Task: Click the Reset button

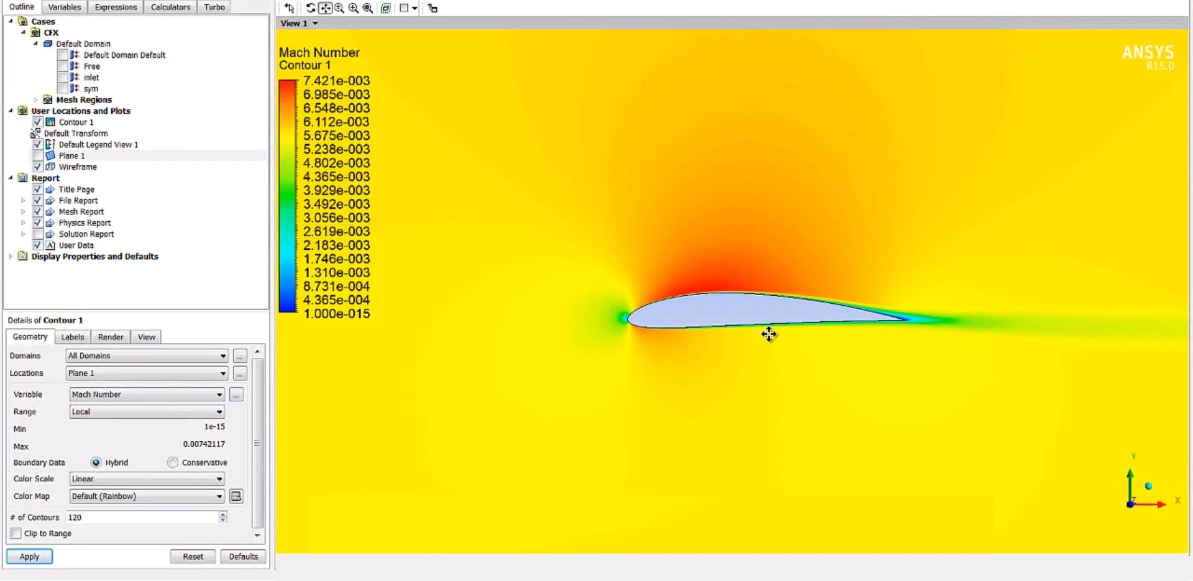Action: click(x=193, y=556)
